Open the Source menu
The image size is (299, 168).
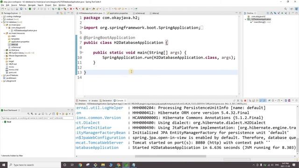point(14,5)
